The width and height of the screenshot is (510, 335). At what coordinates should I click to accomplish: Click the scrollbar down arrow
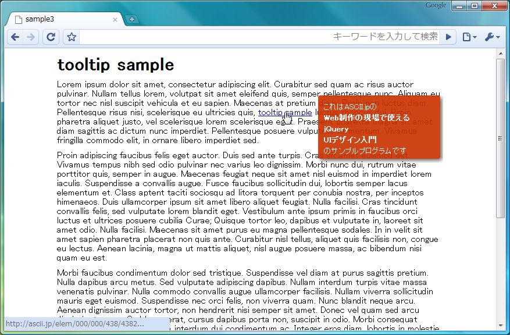click(500, 325)
